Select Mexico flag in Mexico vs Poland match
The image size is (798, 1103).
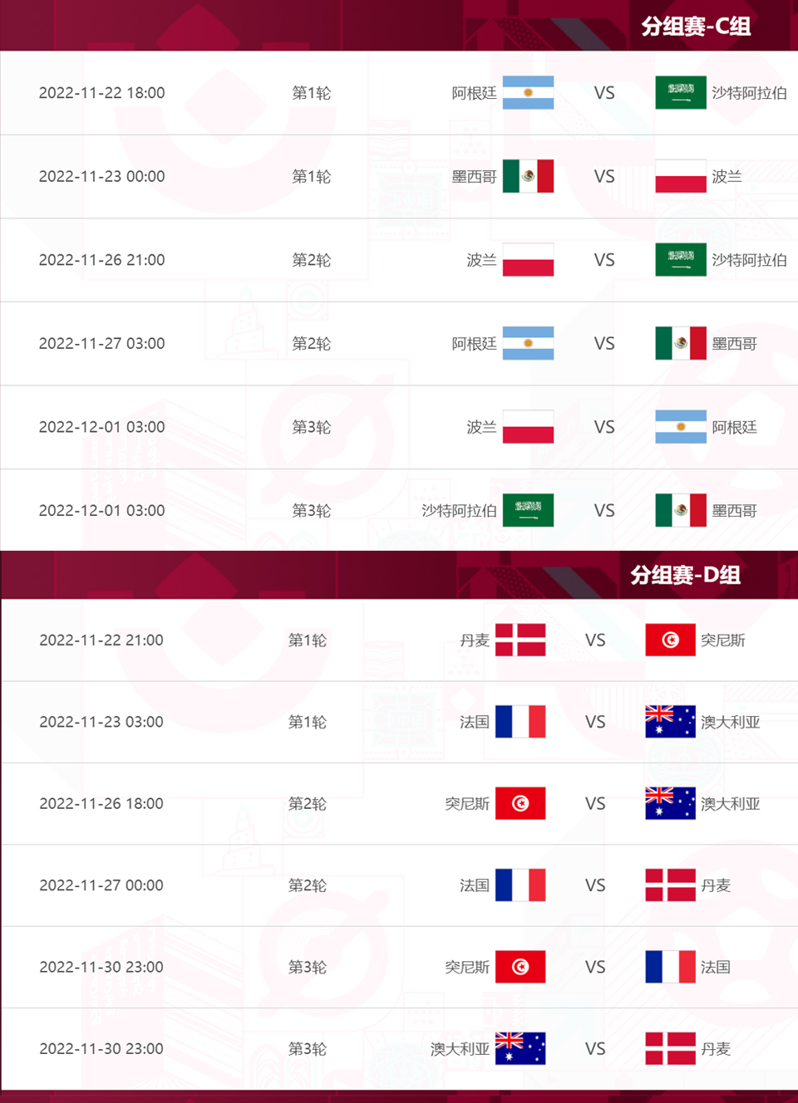coord(528,176)
